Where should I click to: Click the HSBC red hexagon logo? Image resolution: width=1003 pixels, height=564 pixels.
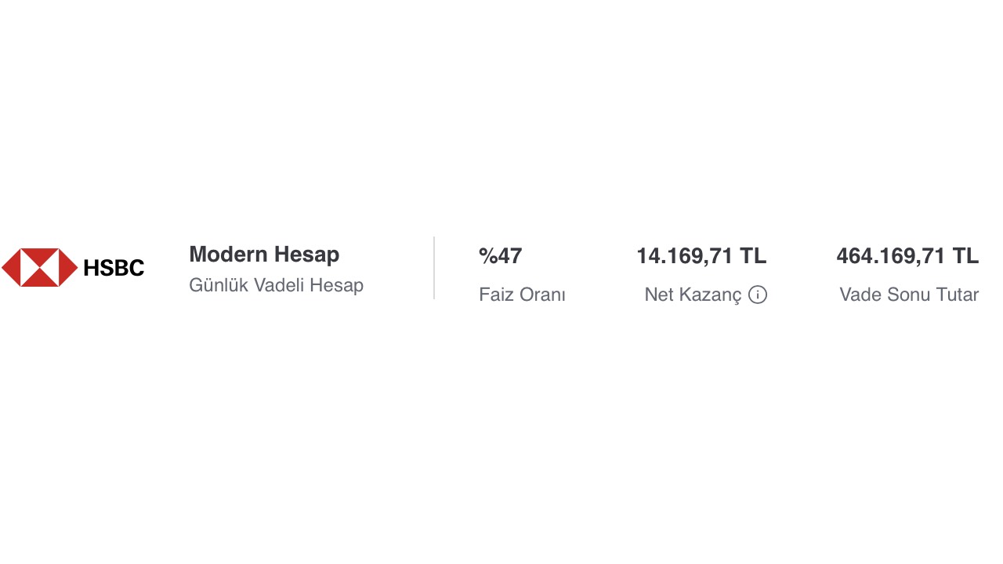tap(39, 268)
